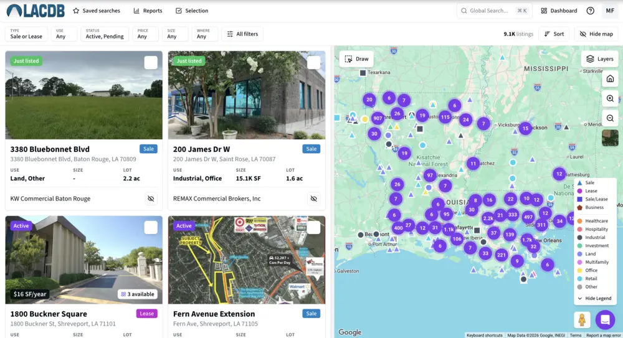Click the 400 map cluster
This screenshot has height=338, width=623.
397,228
